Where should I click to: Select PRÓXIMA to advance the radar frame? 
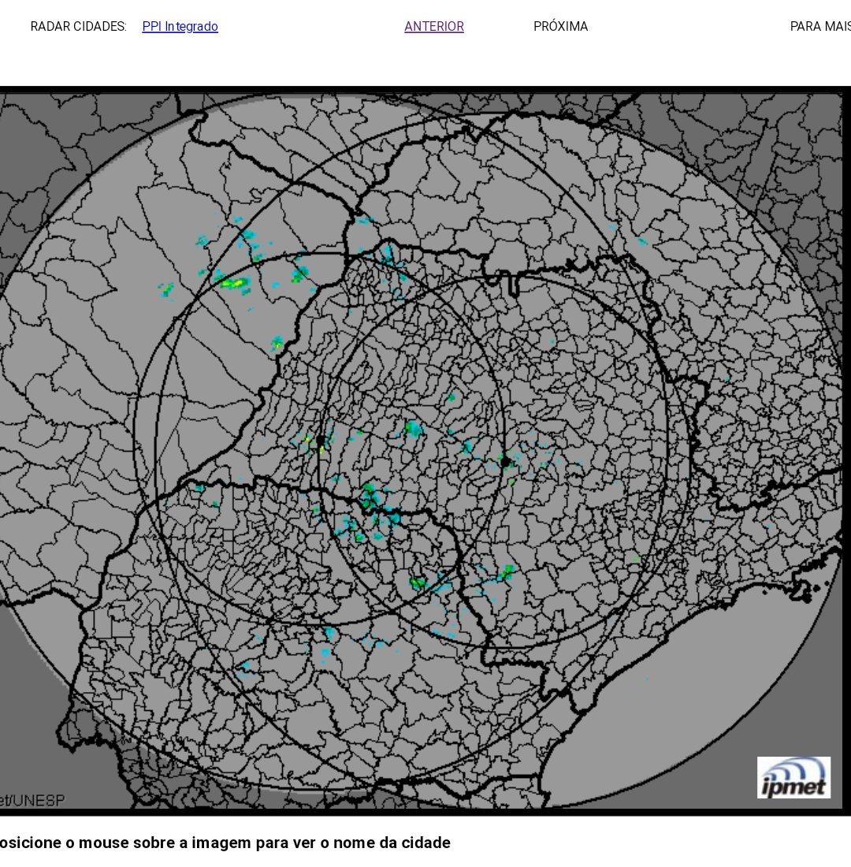[561, 27]
